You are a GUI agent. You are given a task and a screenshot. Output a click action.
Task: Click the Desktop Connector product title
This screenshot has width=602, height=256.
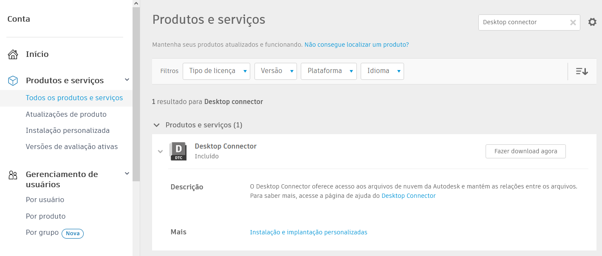click(226, 146)
